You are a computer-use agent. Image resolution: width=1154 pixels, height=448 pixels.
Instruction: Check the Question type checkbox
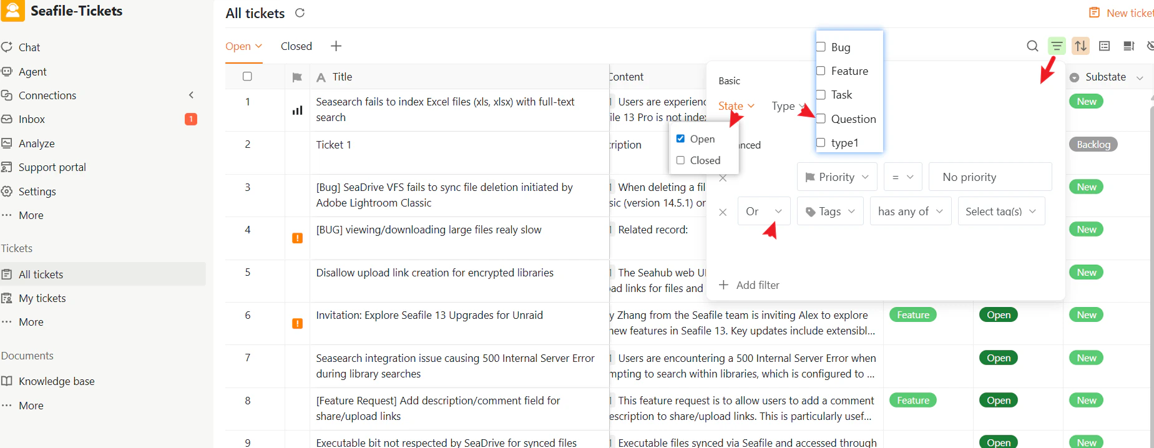click(x=821, y=119)
